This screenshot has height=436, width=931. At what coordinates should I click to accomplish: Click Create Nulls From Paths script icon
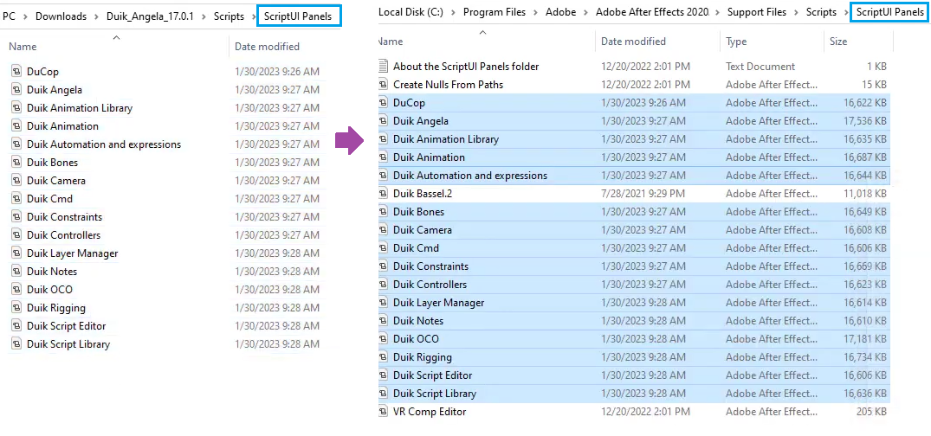383,85
